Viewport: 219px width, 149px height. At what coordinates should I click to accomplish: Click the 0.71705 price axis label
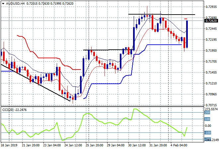[x=211, y=61]
